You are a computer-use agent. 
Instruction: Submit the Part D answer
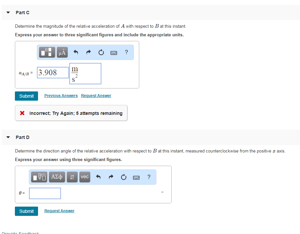[x=26, y=211]
